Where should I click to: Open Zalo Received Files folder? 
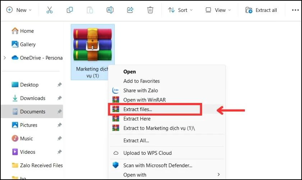point(37,165)
